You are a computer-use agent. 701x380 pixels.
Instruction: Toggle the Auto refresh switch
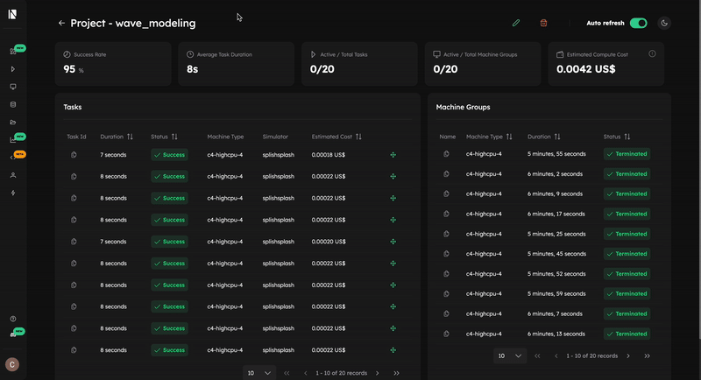tap(639, 23)
